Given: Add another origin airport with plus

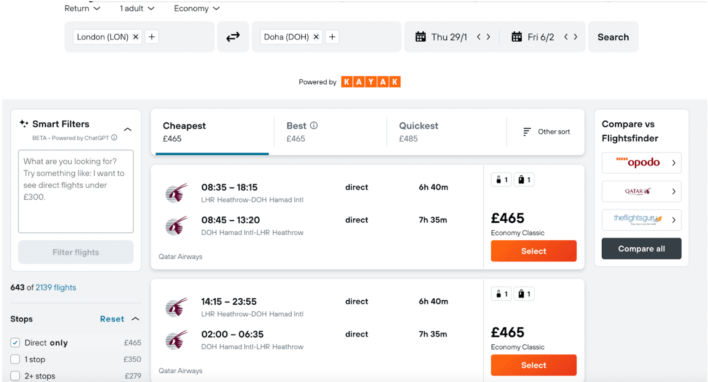Looking at the screenshot, I should [x=152, y=37].
